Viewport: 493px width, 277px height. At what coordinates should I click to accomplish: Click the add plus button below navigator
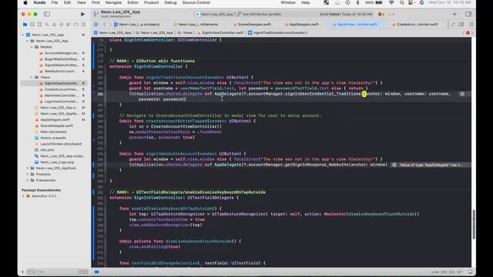coord(22,272)
